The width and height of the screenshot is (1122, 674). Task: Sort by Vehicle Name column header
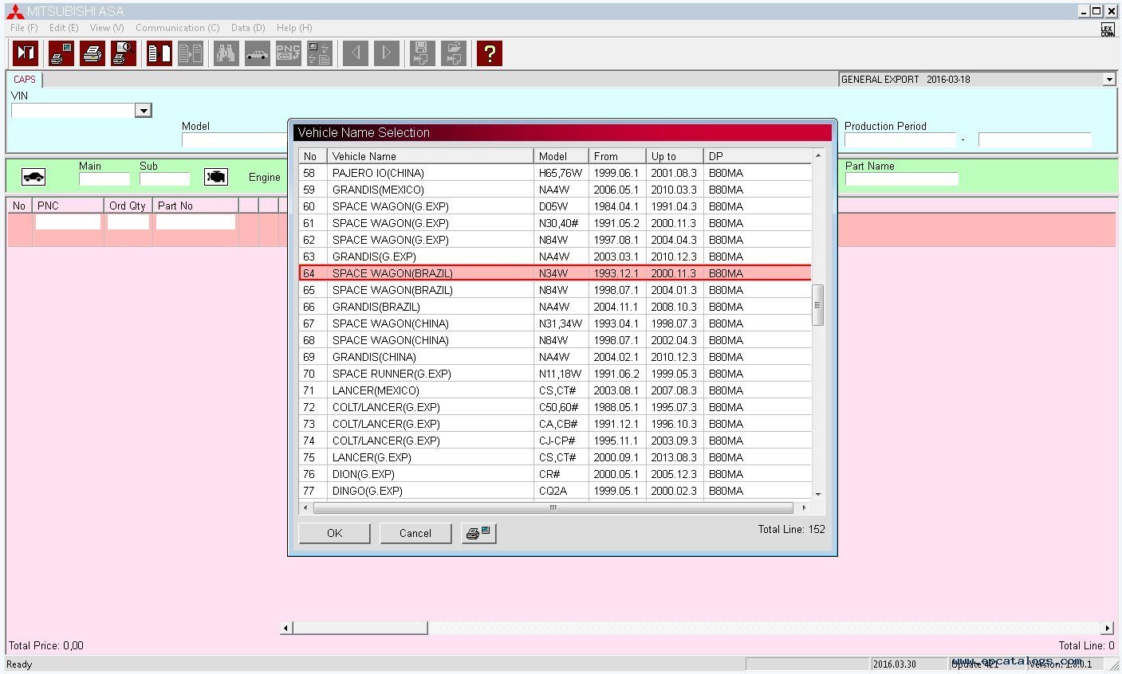(430, 156)
